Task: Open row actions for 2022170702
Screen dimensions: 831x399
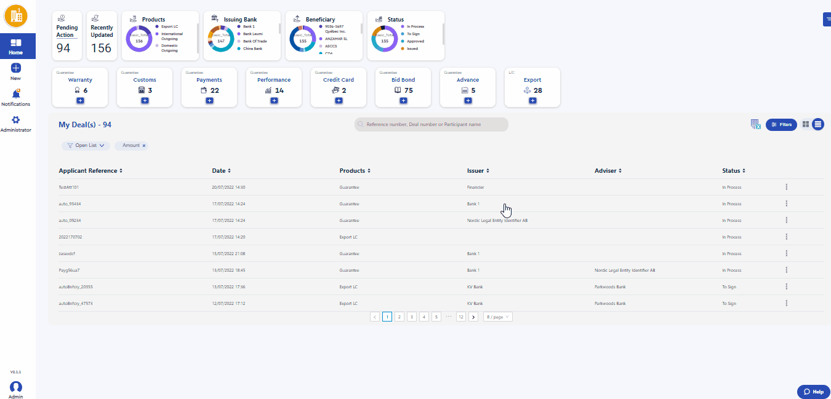Action: (786, 237)
